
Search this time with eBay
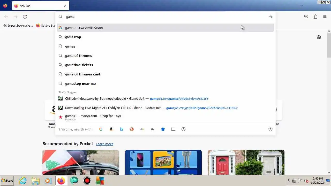(142, 129)
